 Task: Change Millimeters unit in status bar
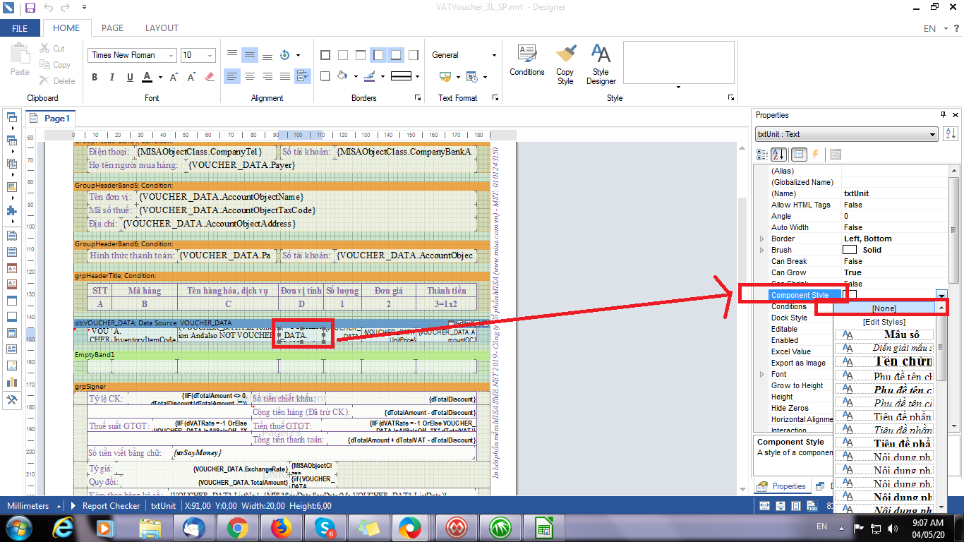click(32, 505)
